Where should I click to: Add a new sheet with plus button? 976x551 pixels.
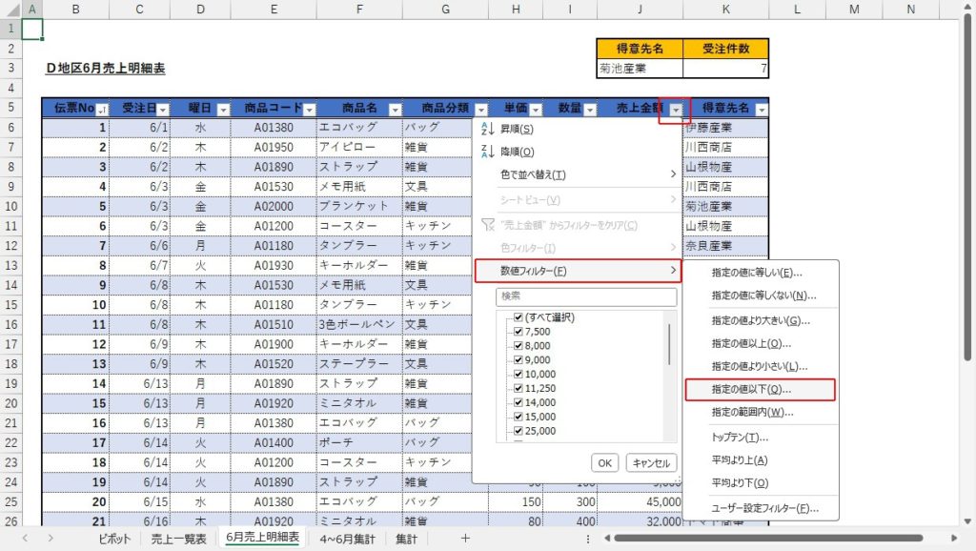[x=465, y=539]
